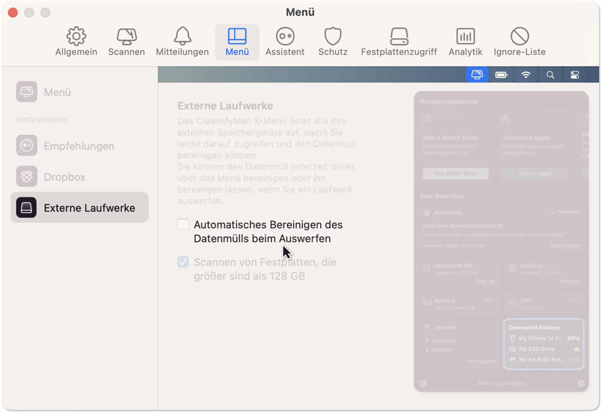Click the Protection shield icon
The height and width of the screenshot is (413, 602).
point(427,213)
